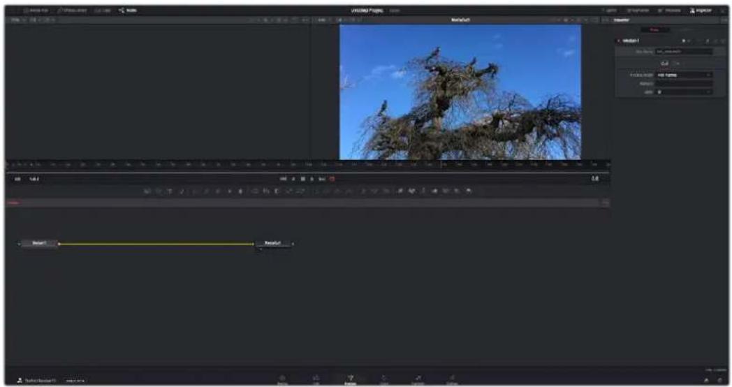Toggle the Nodes panel
Image resolution: width=732 pixels, height=387 pixels.
click(x=127, y=10)
